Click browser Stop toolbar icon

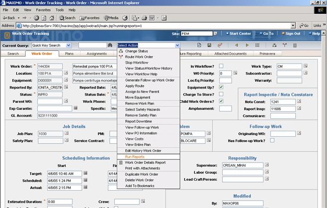coord(36,18)
